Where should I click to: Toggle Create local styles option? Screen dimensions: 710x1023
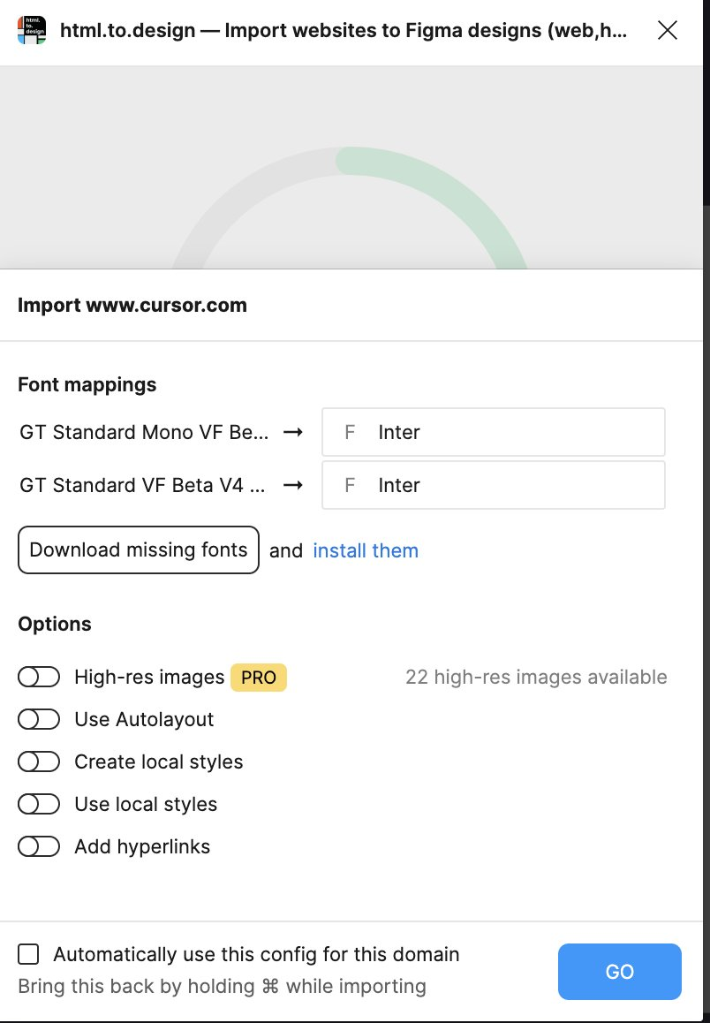(39, 762)
